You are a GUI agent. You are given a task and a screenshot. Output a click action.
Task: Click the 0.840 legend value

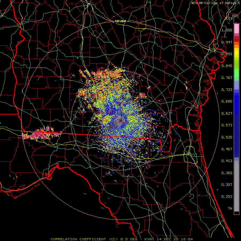coord(227,66)
